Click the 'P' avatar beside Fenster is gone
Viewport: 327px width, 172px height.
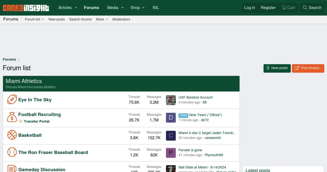click(171, 153)
